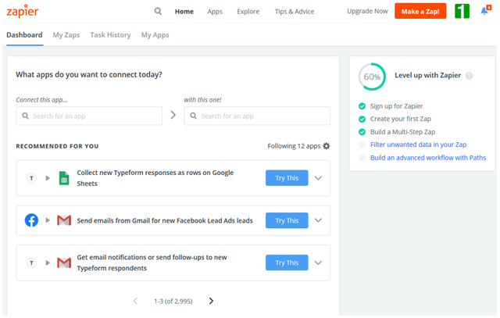Click the Google Sheets icon
Viewport: 500px width, 318px height.
point(64,178)
